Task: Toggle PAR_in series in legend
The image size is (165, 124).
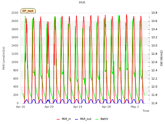Action: [64, 119]
